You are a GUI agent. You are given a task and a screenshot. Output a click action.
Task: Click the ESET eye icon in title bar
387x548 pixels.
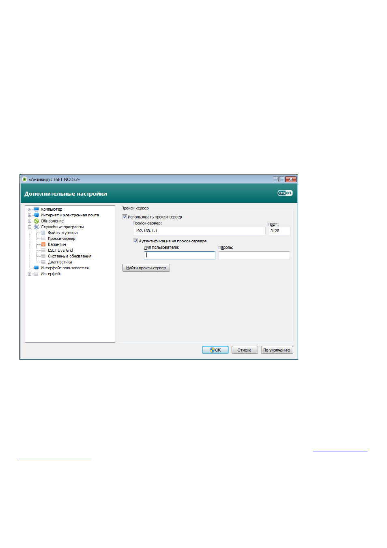[x=24, y=179]
